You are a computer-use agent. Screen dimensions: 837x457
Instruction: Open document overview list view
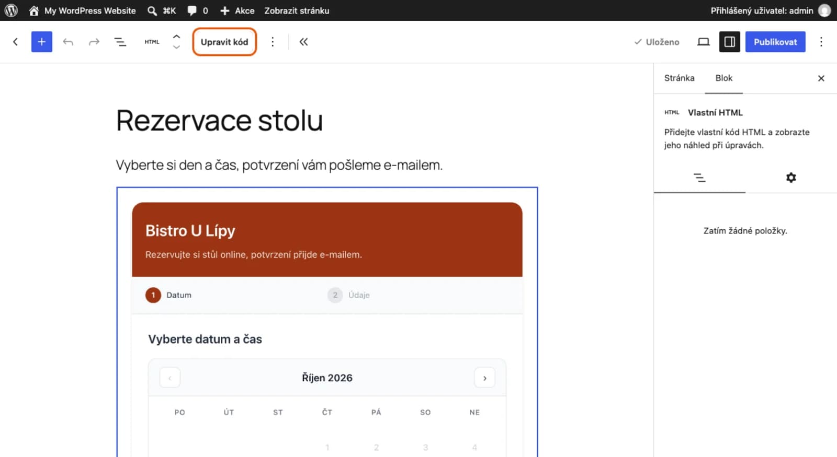tap(120, 42)
